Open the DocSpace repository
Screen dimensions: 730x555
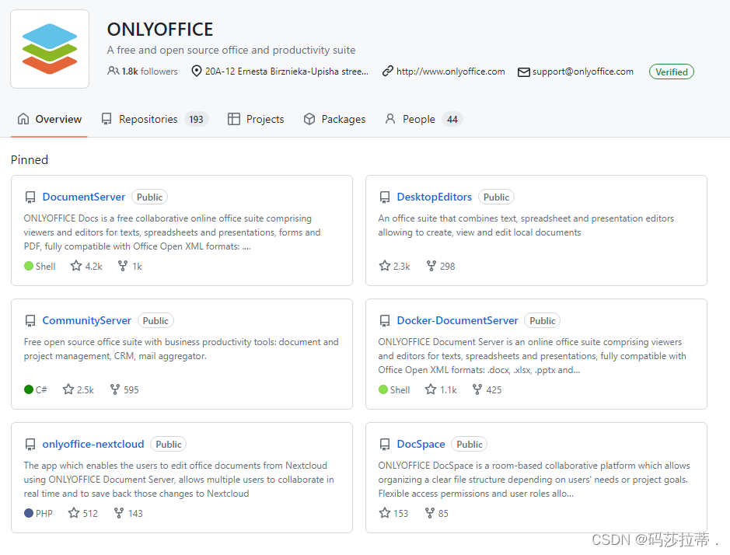tap(421, 444)
